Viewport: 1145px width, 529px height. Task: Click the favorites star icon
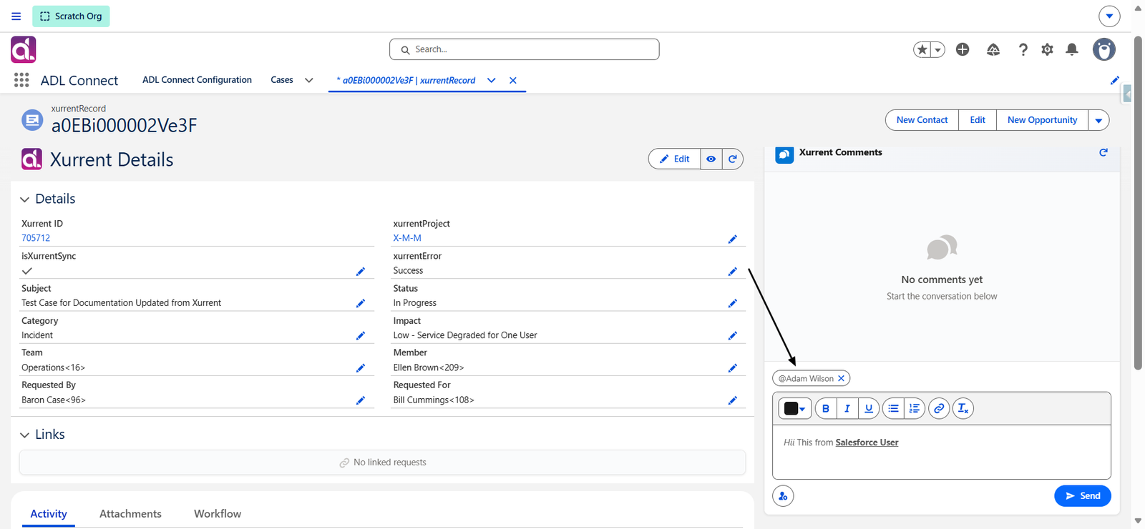coord(922,49)
